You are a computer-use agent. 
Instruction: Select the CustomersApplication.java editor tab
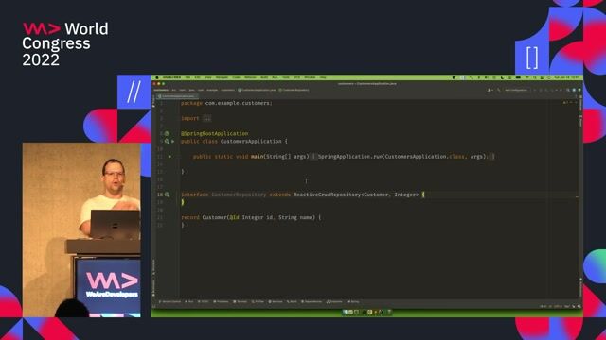pos(178,96)
